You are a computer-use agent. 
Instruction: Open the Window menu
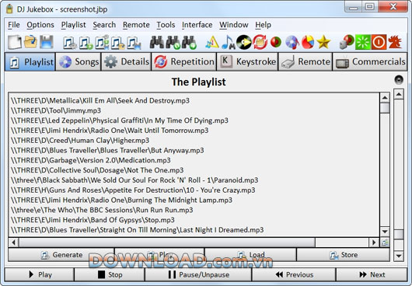(234, 25)
